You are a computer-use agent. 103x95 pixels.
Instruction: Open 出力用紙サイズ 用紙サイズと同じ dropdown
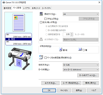click(x=81, y=40)
